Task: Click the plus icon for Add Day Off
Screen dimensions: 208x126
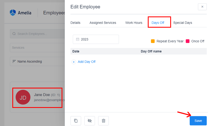Action: click(74, 62)
